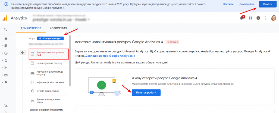Open the Докладніше banner link
Screen dimensions: 279x113
tap(247, 4)
